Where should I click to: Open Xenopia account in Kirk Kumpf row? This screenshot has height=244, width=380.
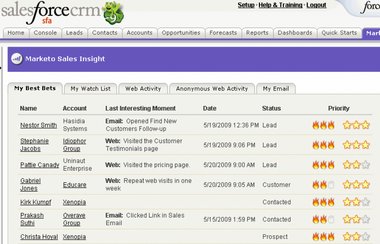[74, 202]
